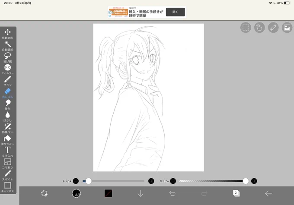Screen dimensions: 294x205
Task: Close the ad with the X icon
Action: pos(110,16)
